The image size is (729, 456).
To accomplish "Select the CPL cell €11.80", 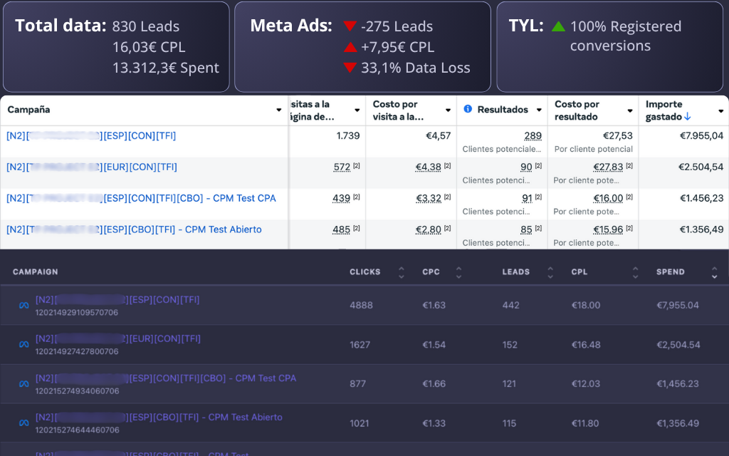I will click(586, 423).
